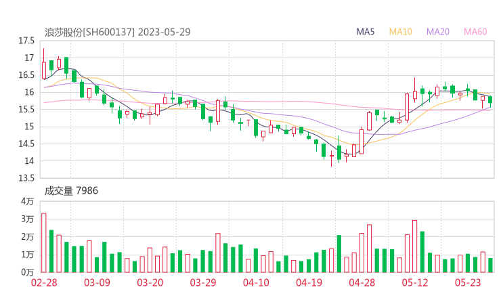Click the 0万 volume axis label
This screenshot has width=501, height=298.
click(28, 272)
